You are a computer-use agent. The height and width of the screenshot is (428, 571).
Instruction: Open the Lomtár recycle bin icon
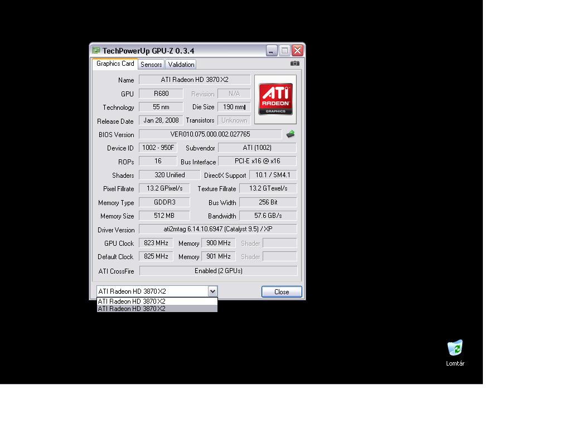455,352
